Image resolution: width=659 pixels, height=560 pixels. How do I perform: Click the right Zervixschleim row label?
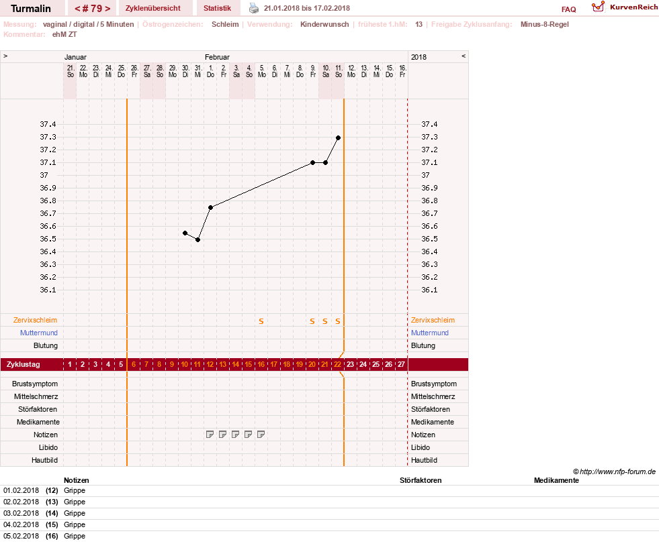433,320
